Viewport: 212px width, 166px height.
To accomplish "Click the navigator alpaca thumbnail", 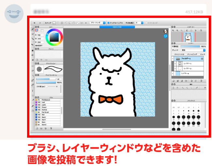I will 189,37.
